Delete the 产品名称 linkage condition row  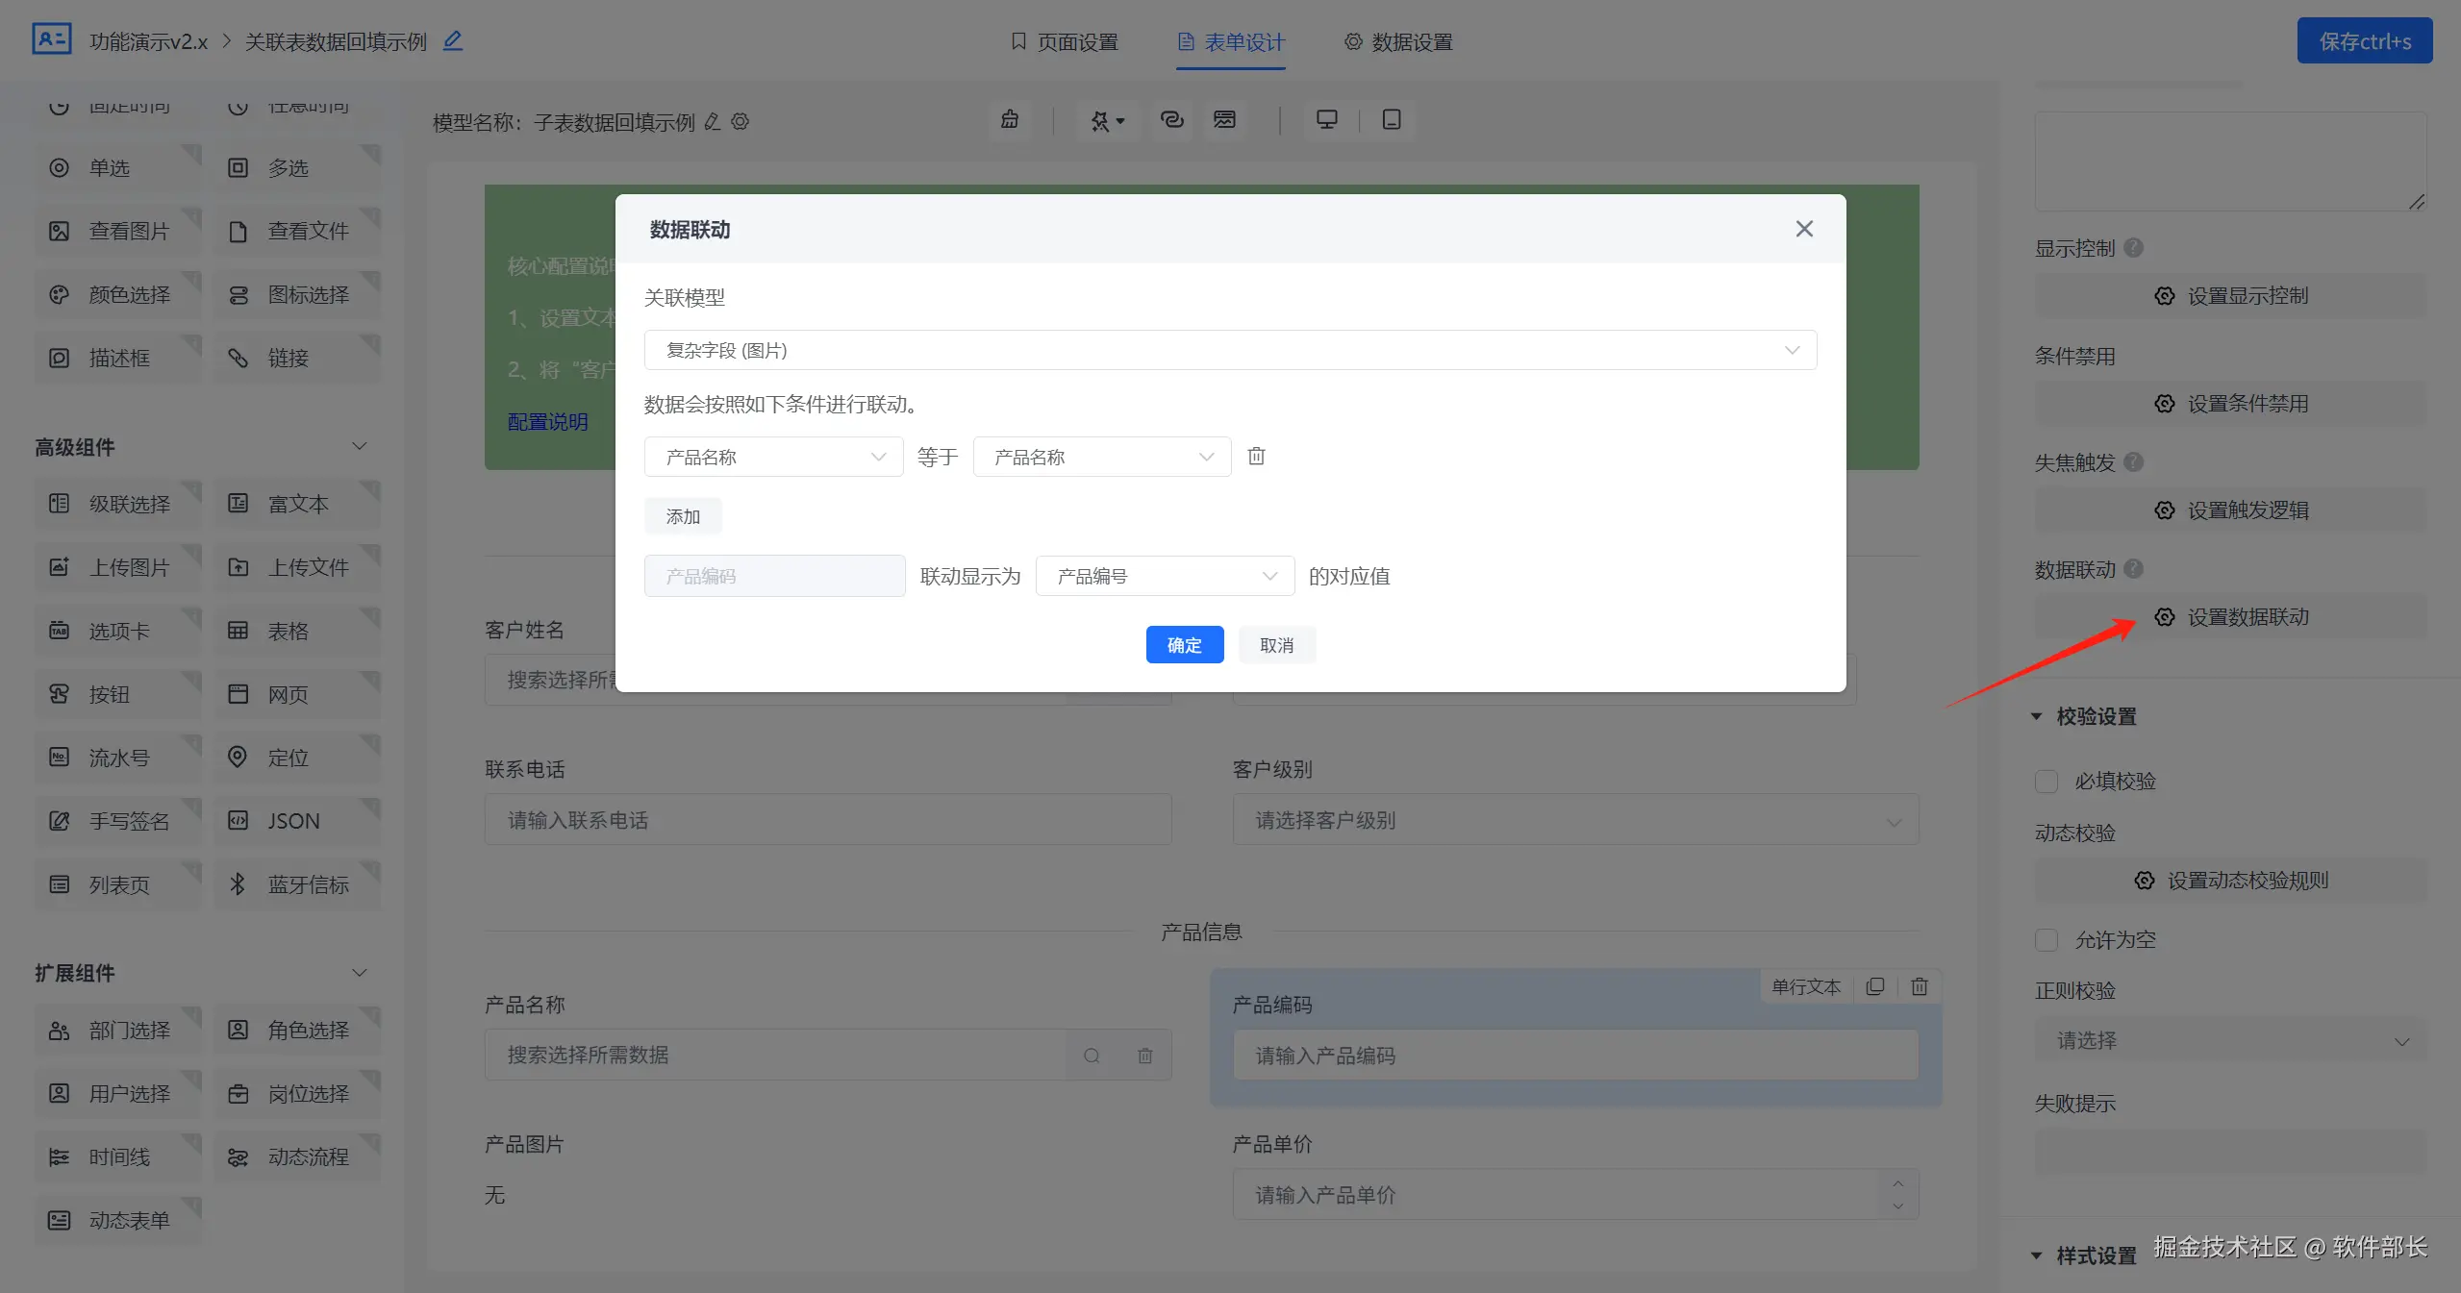(x=1256, y=456)
